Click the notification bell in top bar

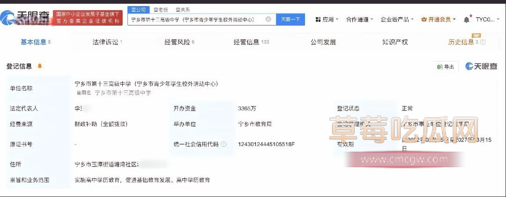pyautogui.click(x=466, y=20)
